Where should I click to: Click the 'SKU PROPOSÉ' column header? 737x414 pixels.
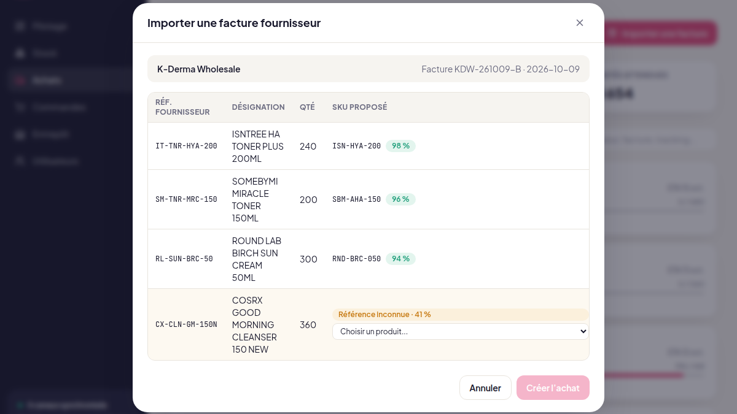pos(360,107)
